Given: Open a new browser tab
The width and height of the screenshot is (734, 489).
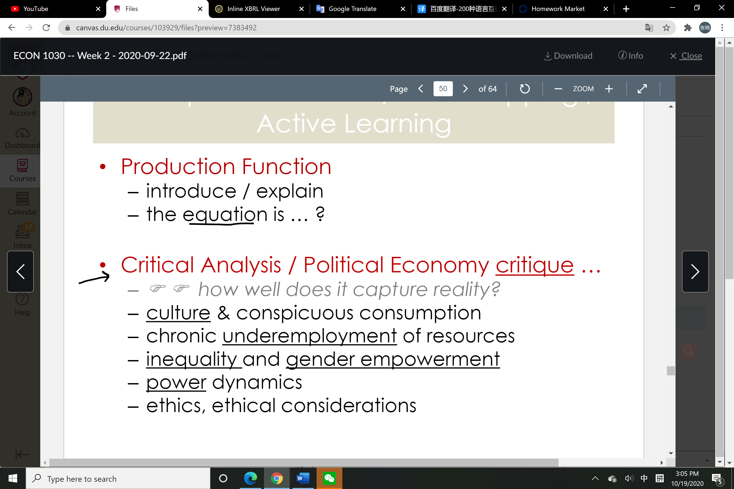Looking at the screenshot, I should pos(626,9).
